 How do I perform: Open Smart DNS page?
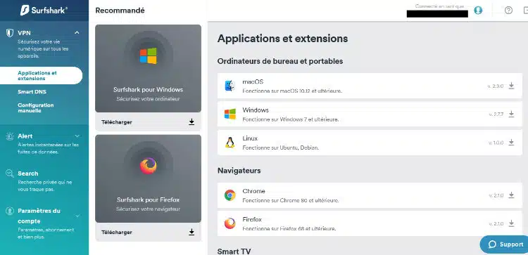[32, 92]
